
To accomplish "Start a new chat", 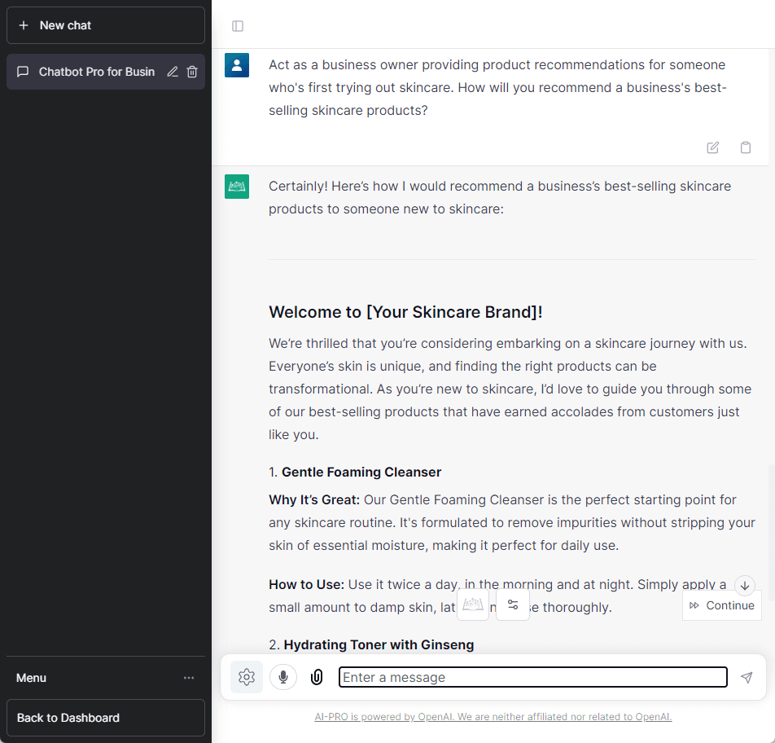I will 106,25.
